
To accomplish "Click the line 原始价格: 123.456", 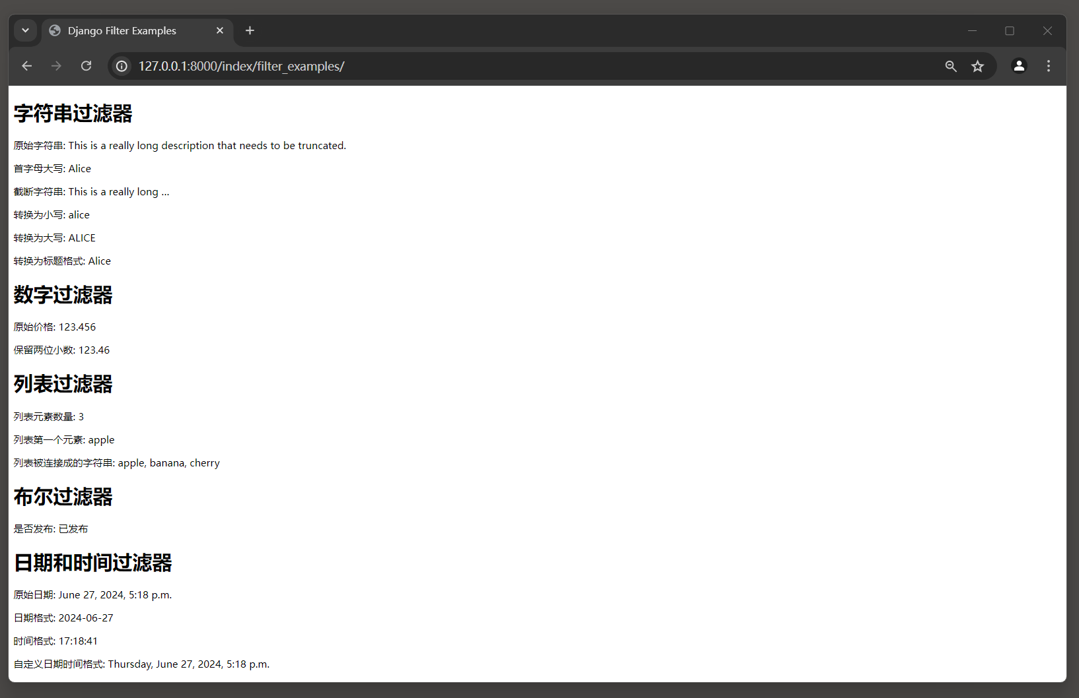I will click(55, 327).
